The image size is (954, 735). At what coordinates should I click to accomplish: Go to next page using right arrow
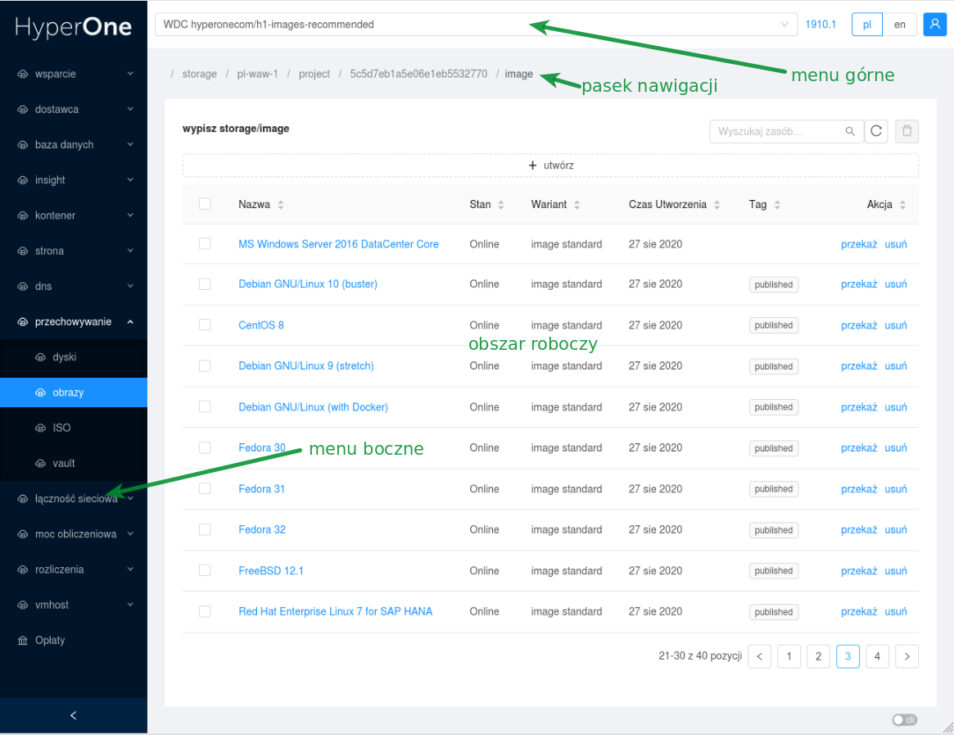click(907, 656)
